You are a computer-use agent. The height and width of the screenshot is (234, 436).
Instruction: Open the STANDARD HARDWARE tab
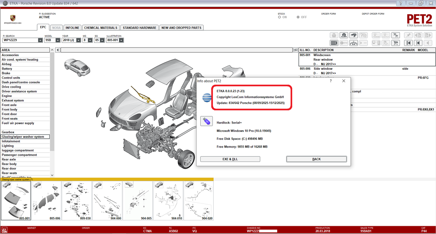tap(139, 28)
